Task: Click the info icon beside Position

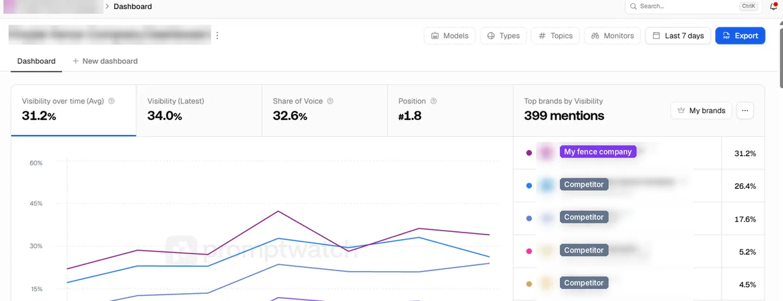Action: click(433, 101)
